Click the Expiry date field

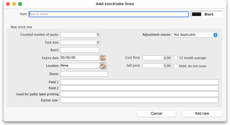pyautogui.click(x=80, y=58)
